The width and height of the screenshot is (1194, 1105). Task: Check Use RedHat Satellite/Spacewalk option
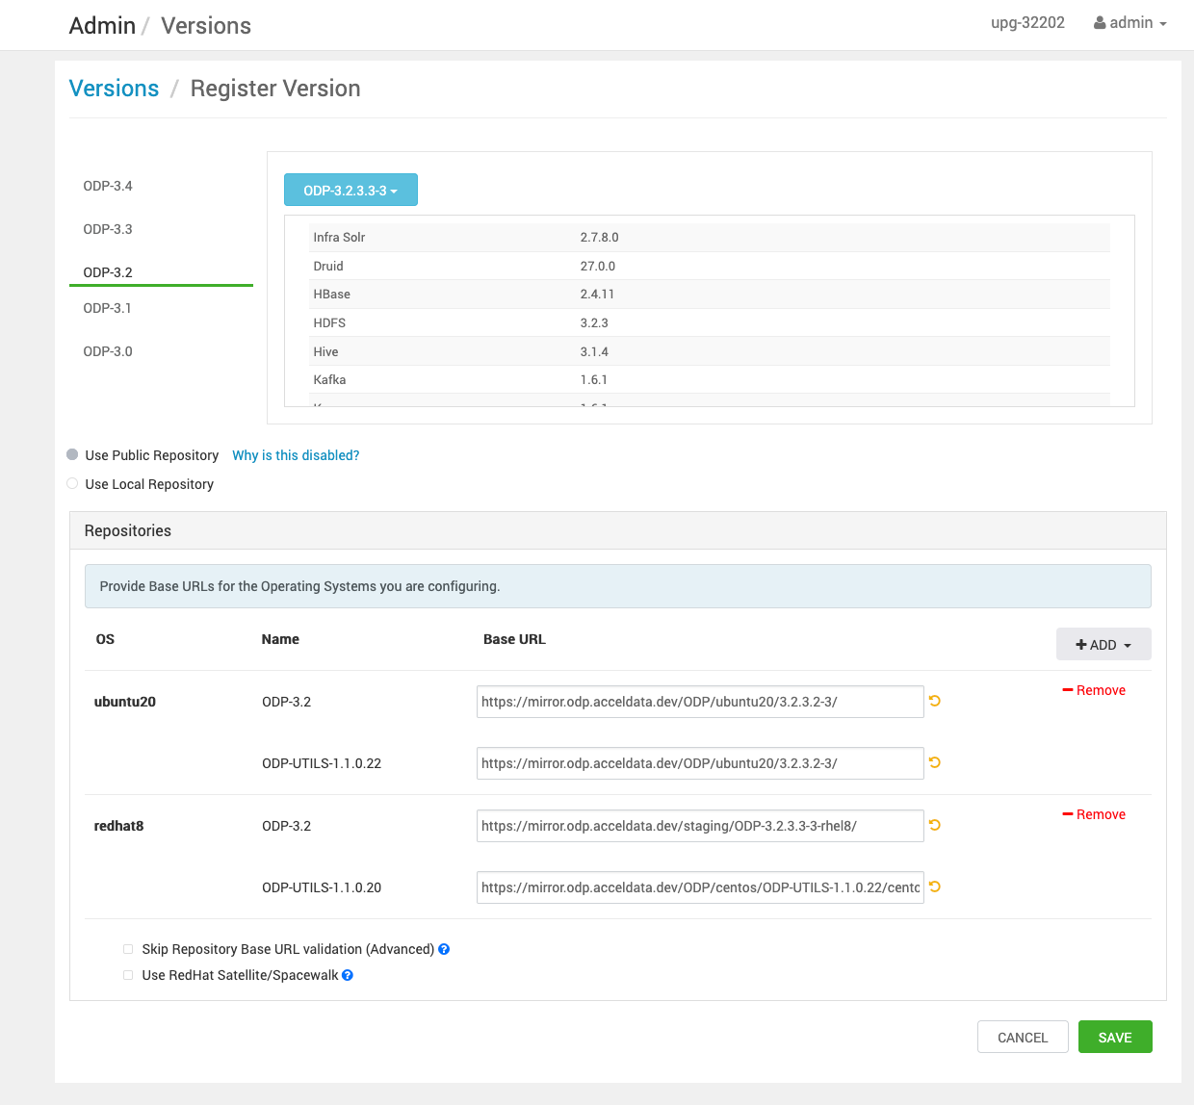tap(128, 975)
